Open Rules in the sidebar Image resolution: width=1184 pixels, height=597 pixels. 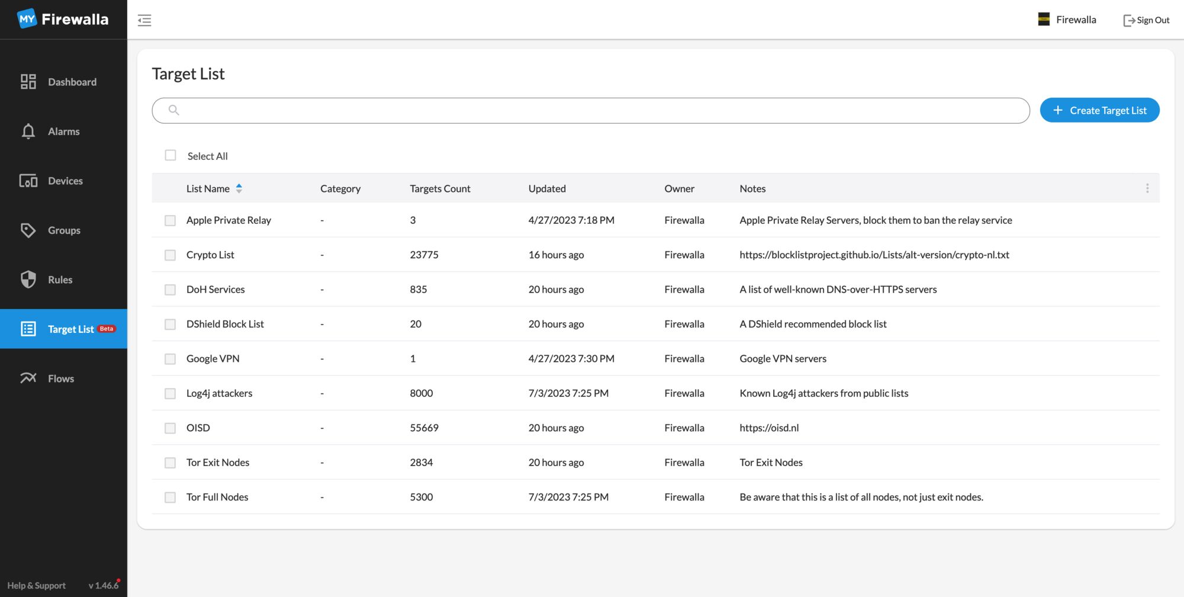(x=63, y=280)
